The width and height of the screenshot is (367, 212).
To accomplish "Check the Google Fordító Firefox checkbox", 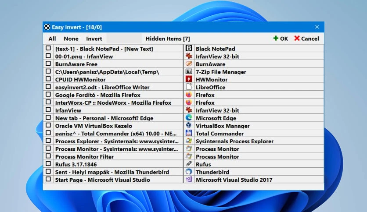I will coord(48,94).
